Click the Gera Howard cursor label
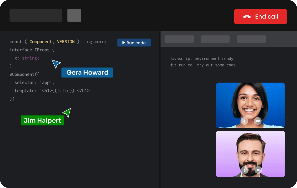The image size is (297, 188). coord(87,73)
